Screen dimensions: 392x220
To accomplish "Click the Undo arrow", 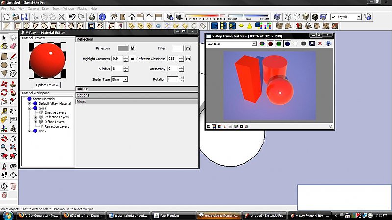I will [x=72, y=17].
